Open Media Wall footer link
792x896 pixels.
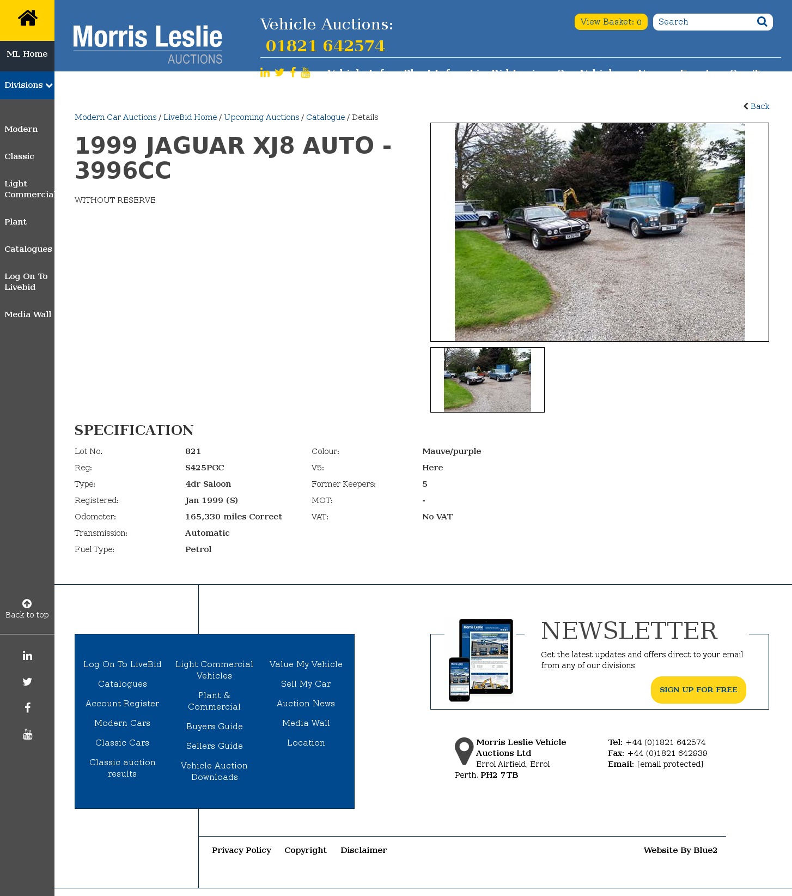(306, 723)
